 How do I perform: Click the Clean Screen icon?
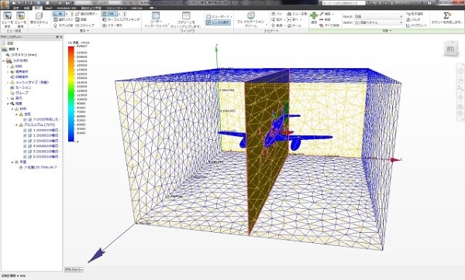point(186,15)
